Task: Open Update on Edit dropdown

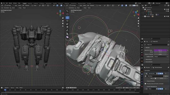Action: [x=160, y=56]
